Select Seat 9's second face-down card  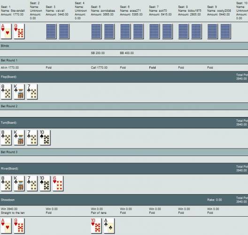click(225, 31)
